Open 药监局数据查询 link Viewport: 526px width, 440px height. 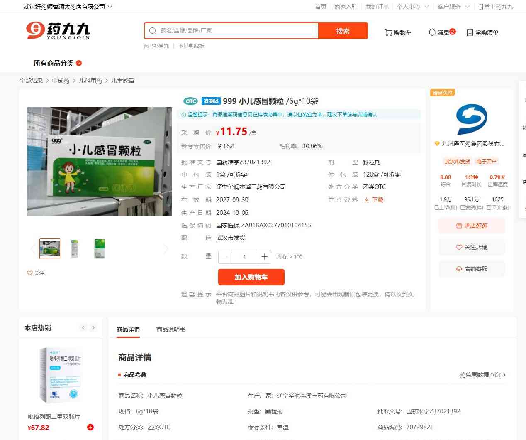tap(482, 375)
